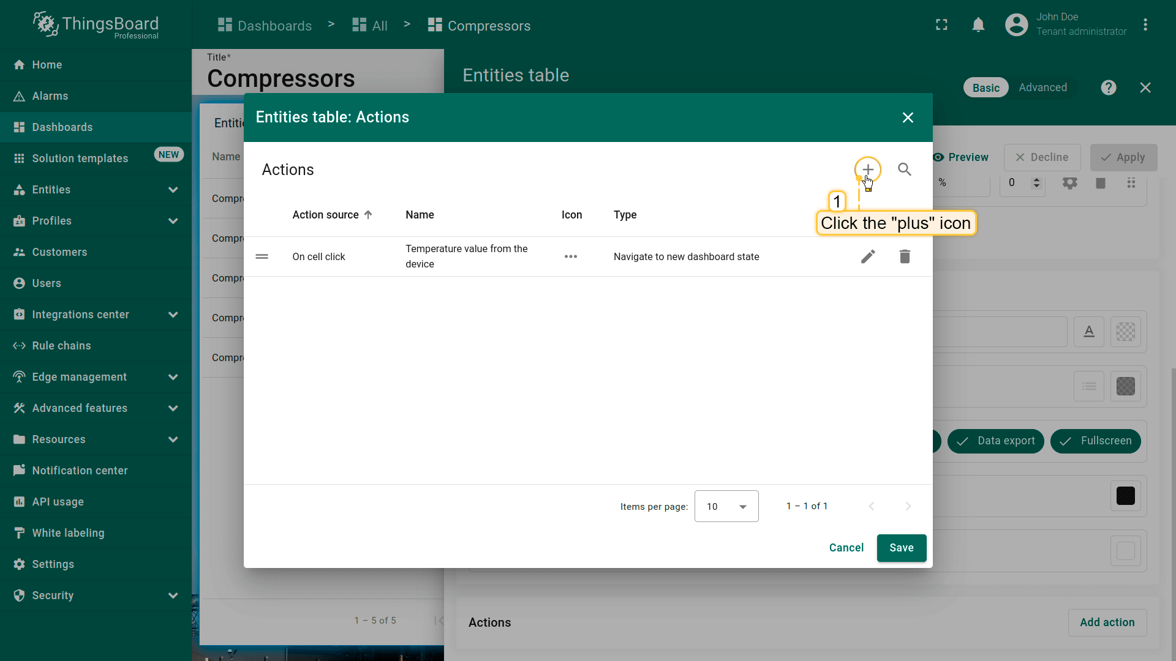
Task: Sort by Action source column header
Action: click(326, 215)
